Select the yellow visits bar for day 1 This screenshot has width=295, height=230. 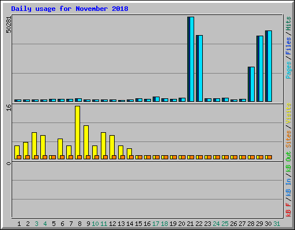[17, 152]
